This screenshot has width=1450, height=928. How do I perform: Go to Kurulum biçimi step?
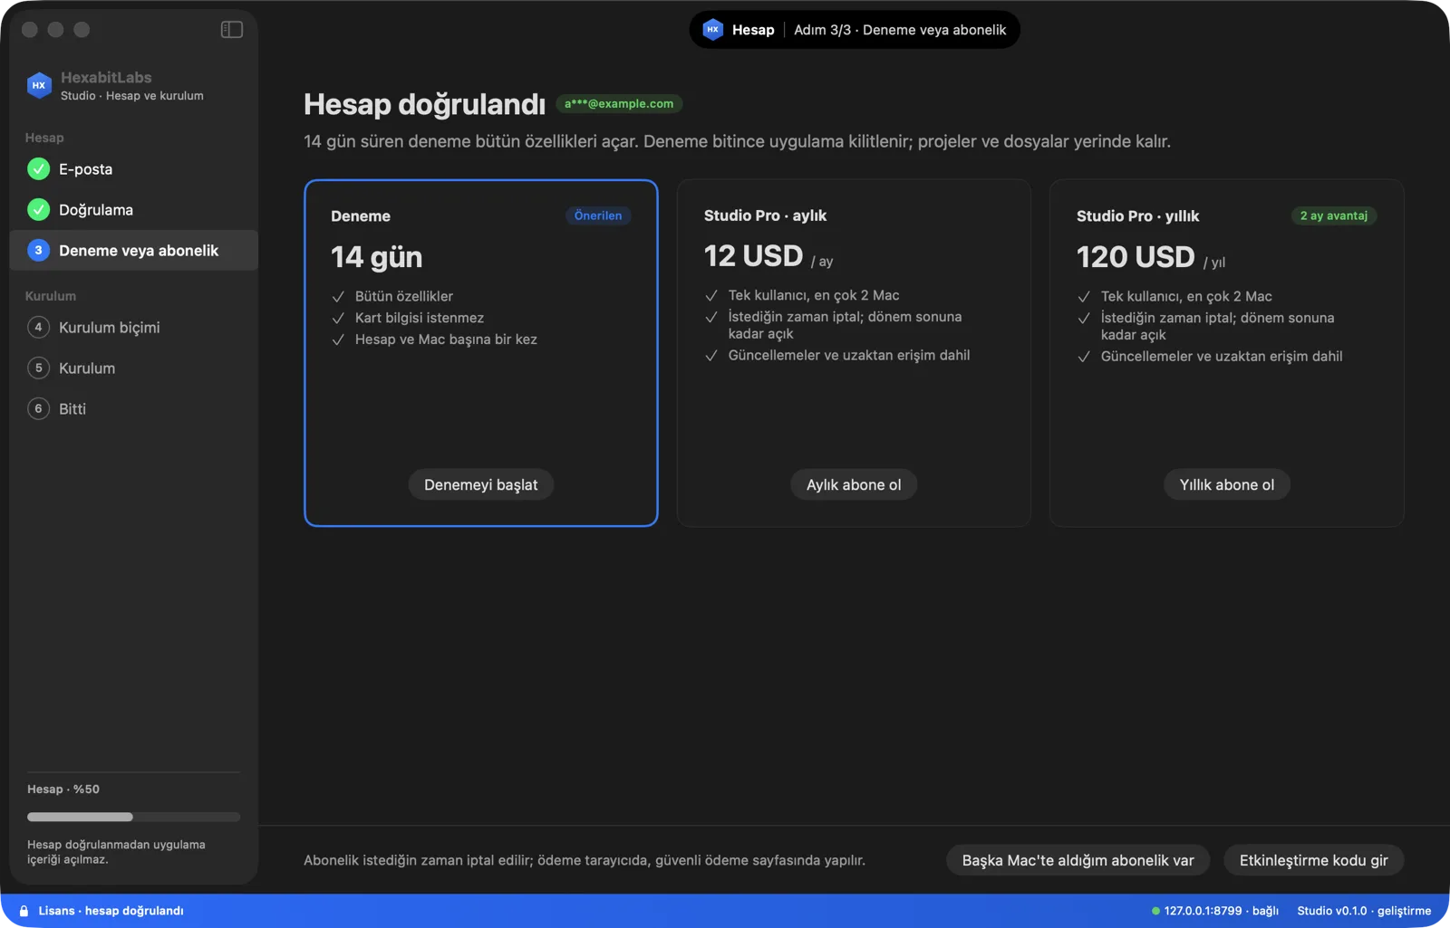(x=134, y=328)
